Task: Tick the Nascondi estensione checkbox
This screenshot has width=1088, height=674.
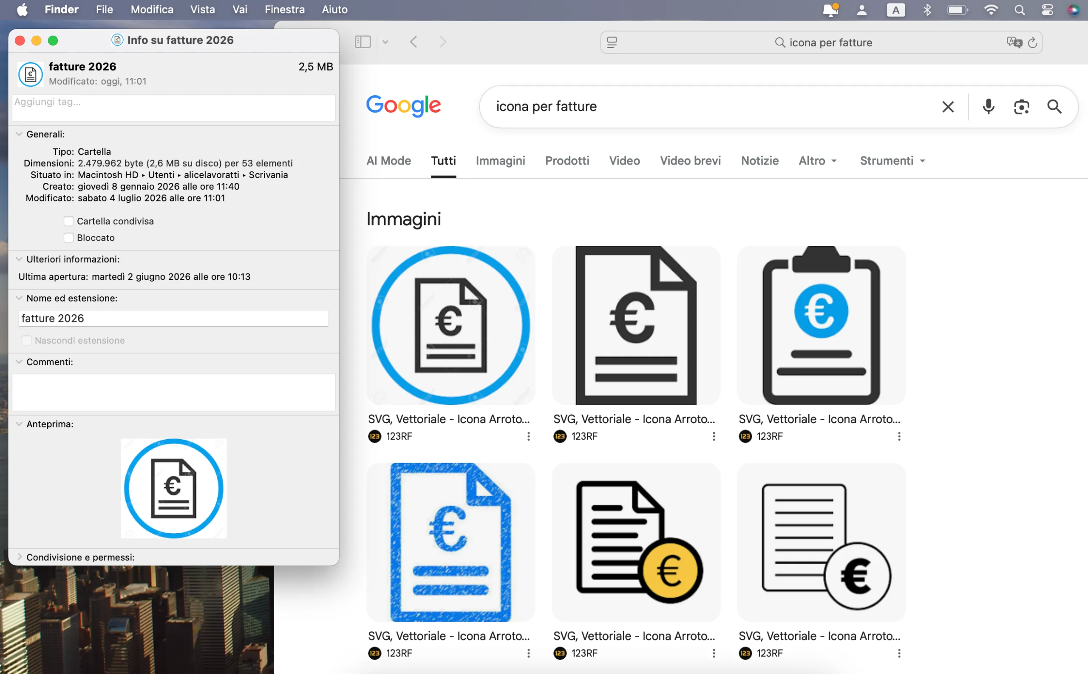Action: [x=26, y=340]
